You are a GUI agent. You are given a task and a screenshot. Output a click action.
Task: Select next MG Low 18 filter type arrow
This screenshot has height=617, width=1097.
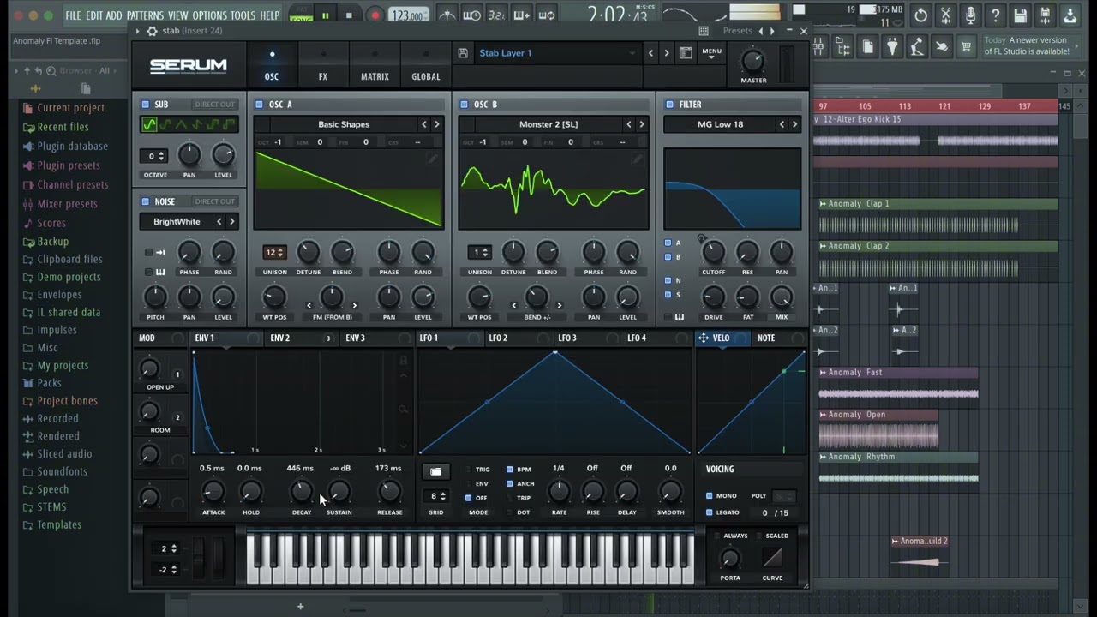pos(794,124)
